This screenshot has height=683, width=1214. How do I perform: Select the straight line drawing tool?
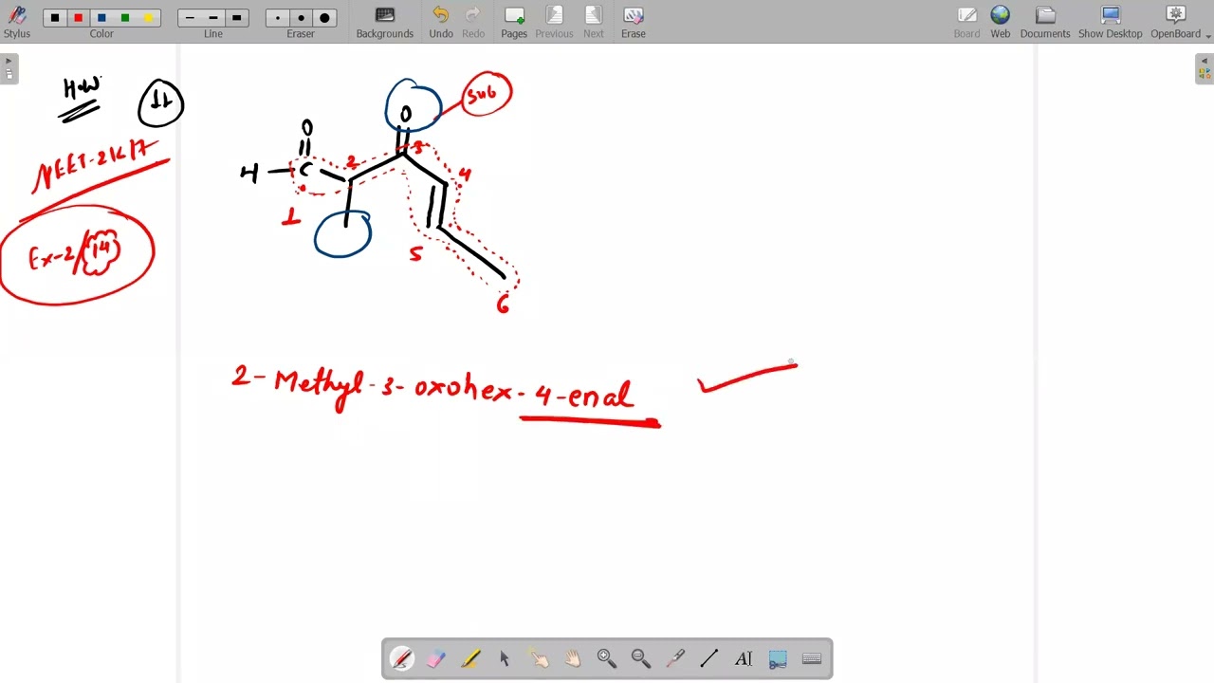[x=709, y=658]
